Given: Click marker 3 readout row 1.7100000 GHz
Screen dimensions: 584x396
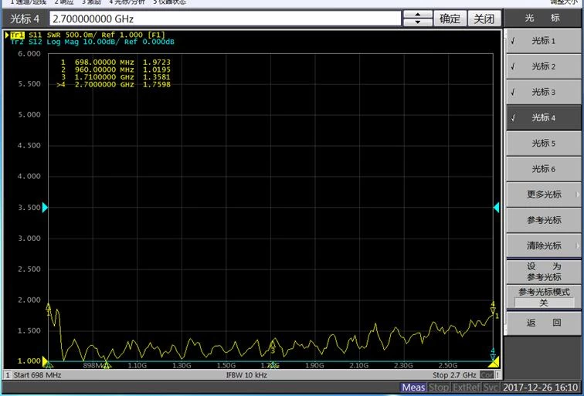Looking at the screenshot, I should click(x=115, y=77).
